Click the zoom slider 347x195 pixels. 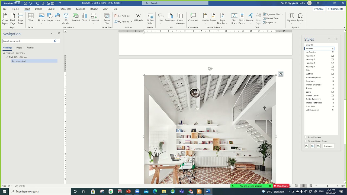coord(327,186)
